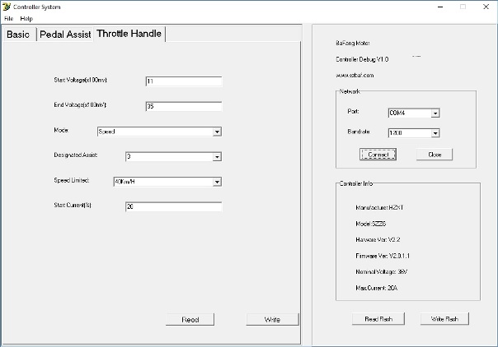Click the Read button
The height and width of the screenshot is (347, 498).
190,320
